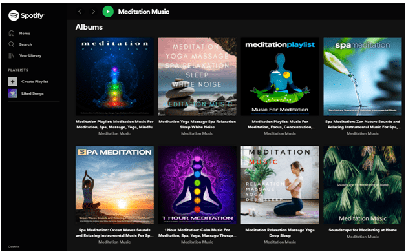The image size is (406, 252).
Task: Click the Home house icon
Action: point(12,33)
